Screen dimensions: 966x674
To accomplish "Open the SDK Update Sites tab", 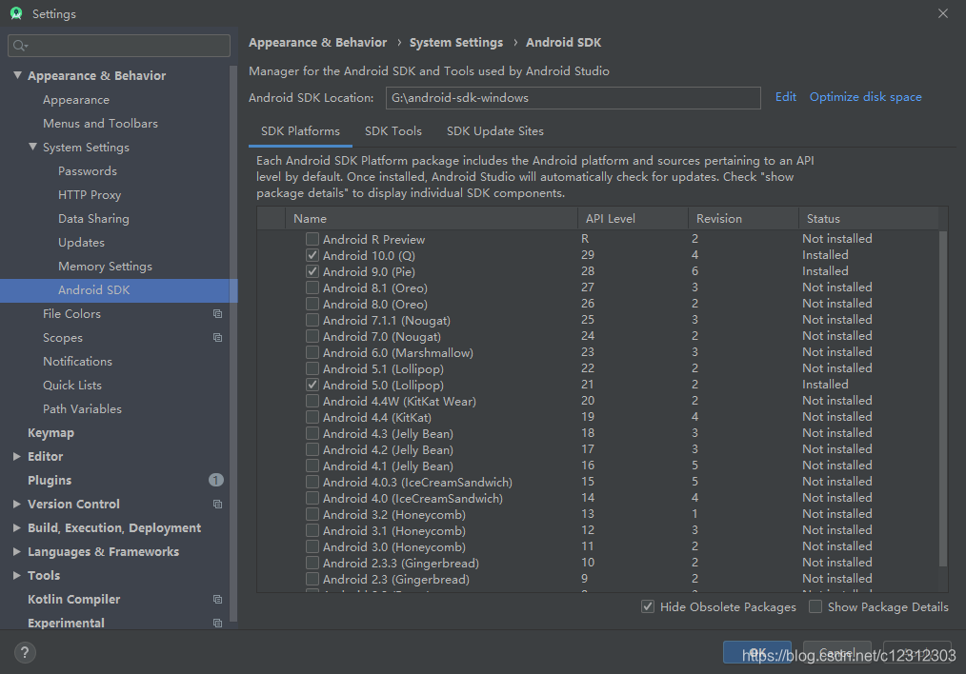I will [x=494, y=131].
